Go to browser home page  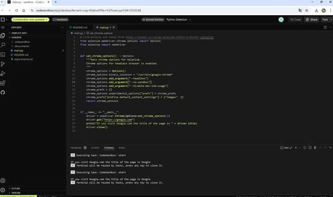click(24, 10)
